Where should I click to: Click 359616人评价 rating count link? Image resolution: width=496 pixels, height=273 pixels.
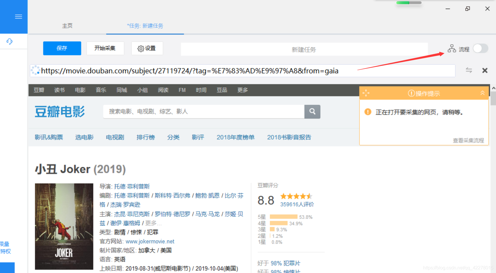point(297,204)
